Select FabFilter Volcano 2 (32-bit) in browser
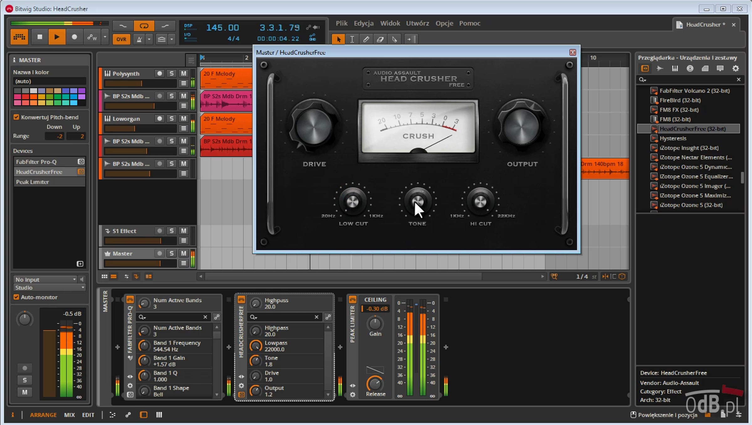The height and width of the screenshot is (425, 752). [x=694, y=91]
